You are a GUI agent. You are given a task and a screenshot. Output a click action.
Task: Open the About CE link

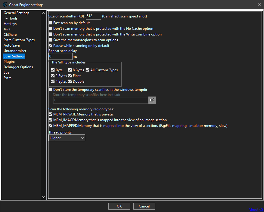256,210
